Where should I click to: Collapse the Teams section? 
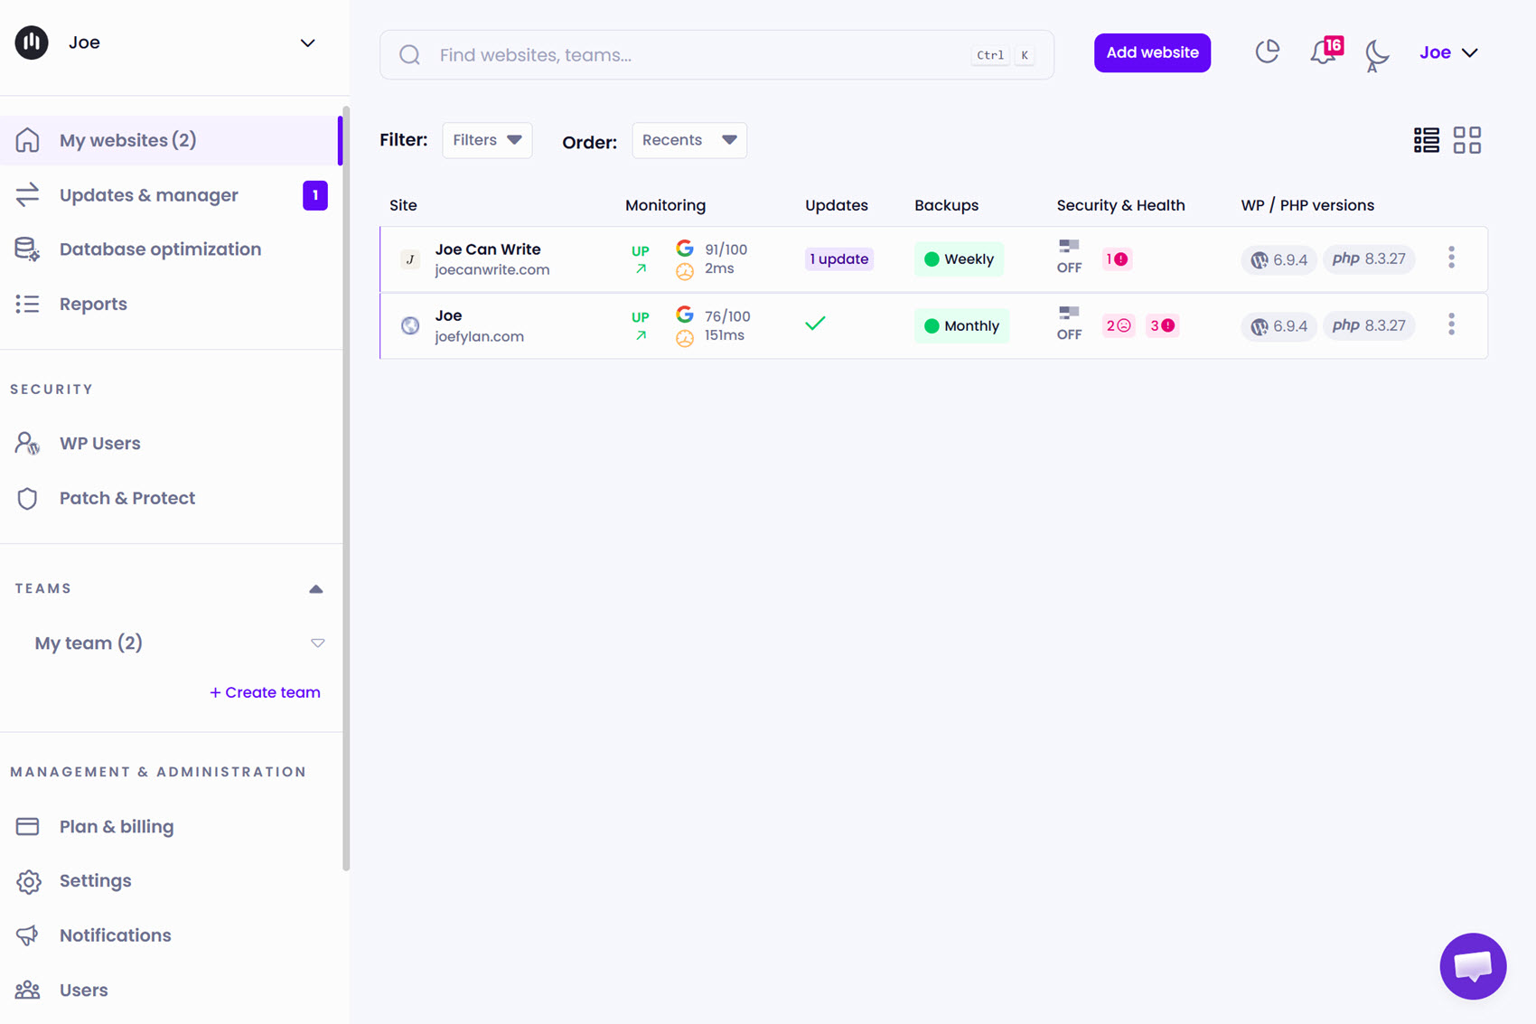click(x=315, y=588)
